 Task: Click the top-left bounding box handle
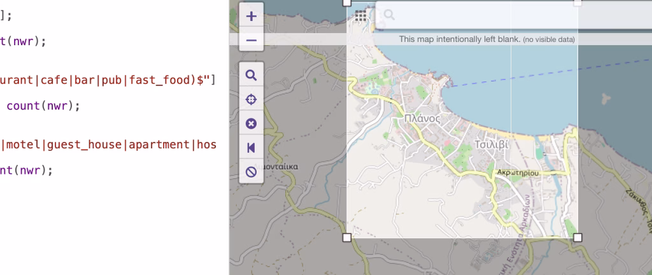tap(347, 3)
